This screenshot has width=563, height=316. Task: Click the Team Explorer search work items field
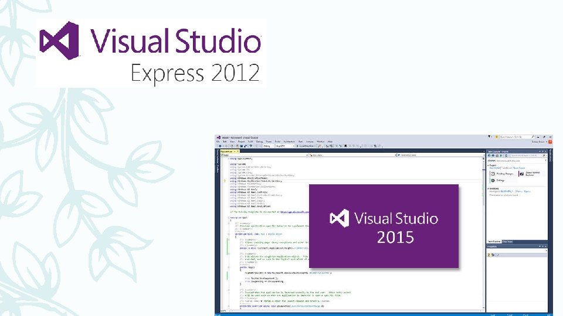527,156
